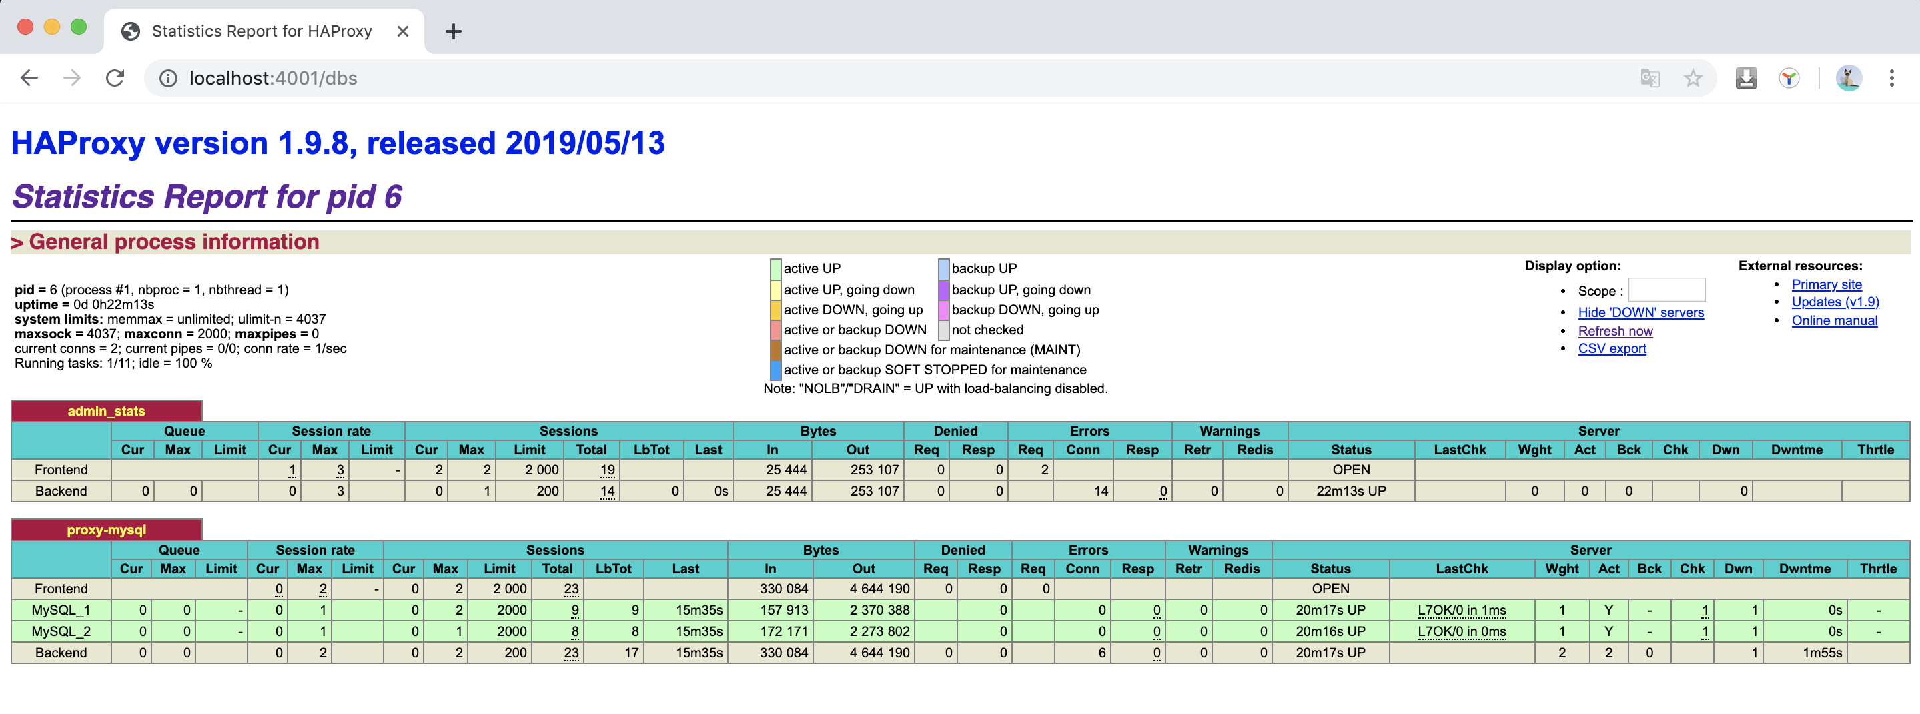Viewport: 1920px width, 714px height.
Task: Select the Statistics Report for HAProxy tab
Action: [x=264, y=31]
